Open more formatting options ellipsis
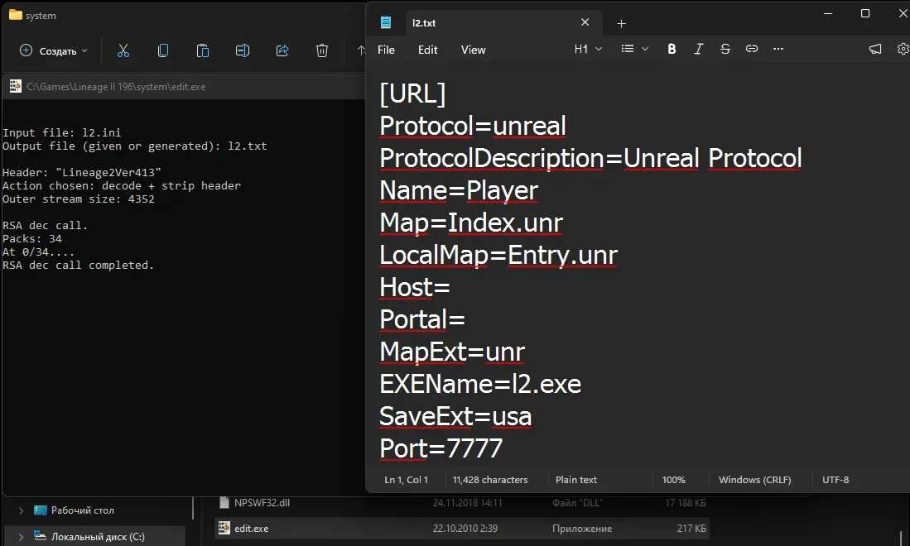Screen dimensions: 910x546 (778, 50)
